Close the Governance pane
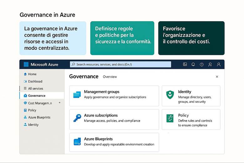Image resolution: width=244 pixels, height=163 pixels. pyautogui.click(x=217, y=77)
